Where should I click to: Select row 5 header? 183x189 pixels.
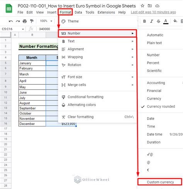click(5, 63)
